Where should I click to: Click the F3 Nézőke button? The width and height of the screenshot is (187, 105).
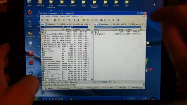click(49, 88)
